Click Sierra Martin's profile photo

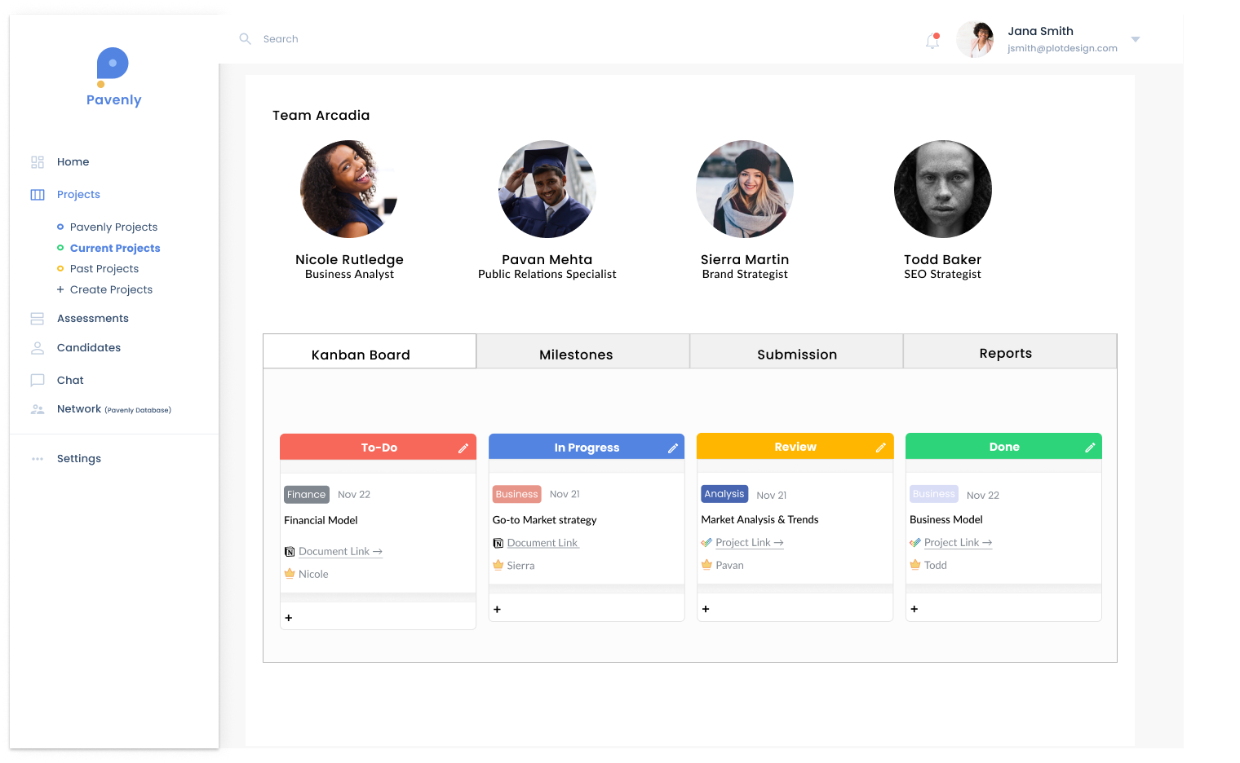[744, 188]
